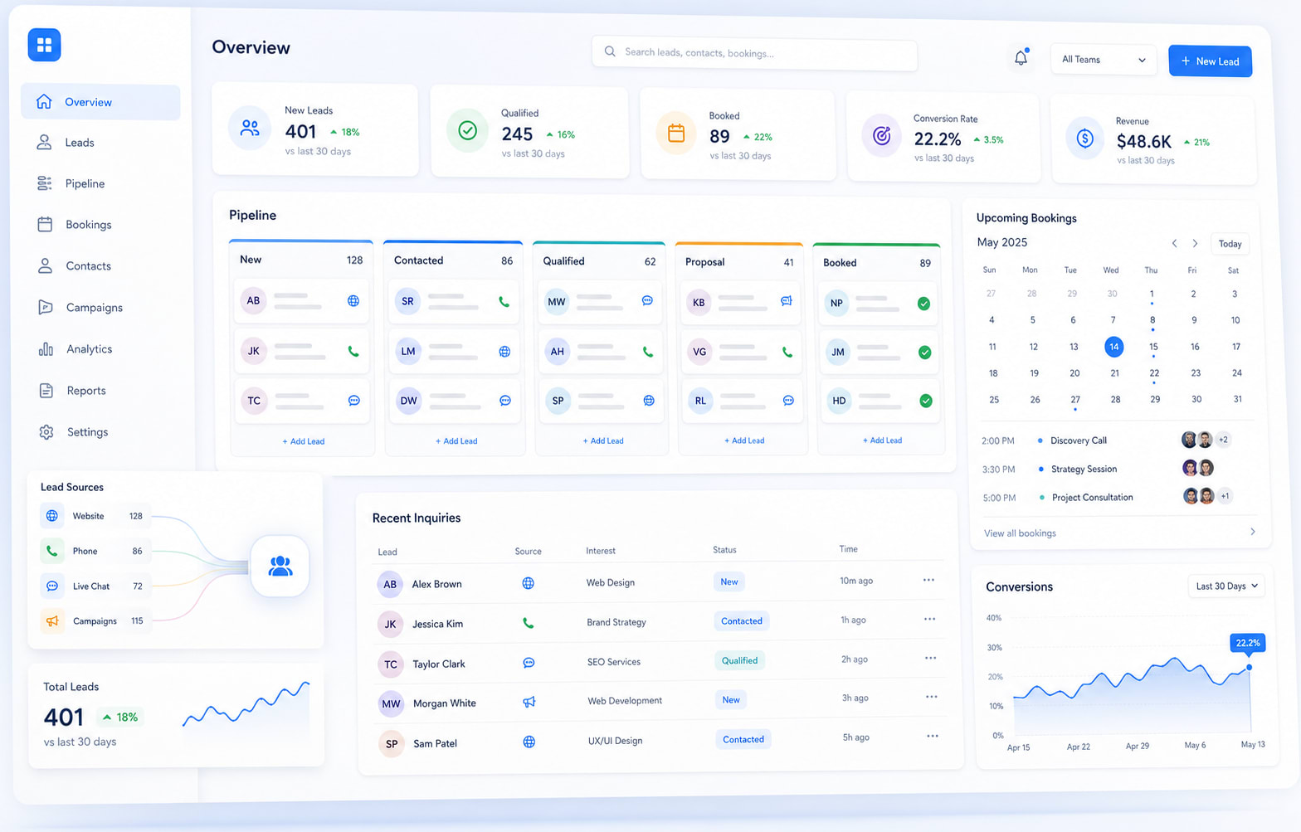Click the Today calendar button
This screenshot has width=1301, height=832.
(1230, 244)
